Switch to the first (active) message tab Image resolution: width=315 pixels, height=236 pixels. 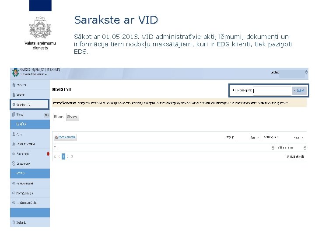coord(59,117)
